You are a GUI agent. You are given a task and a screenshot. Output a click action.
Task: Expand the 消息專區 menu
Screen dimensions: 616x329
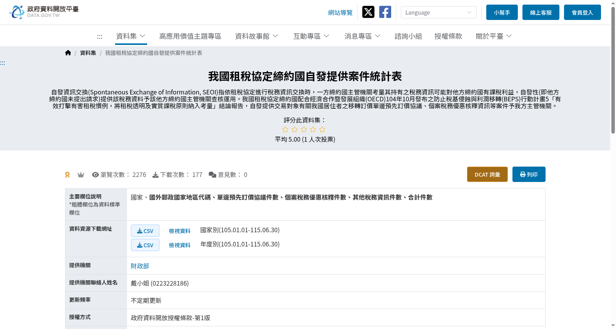click(x=363, y=36)
